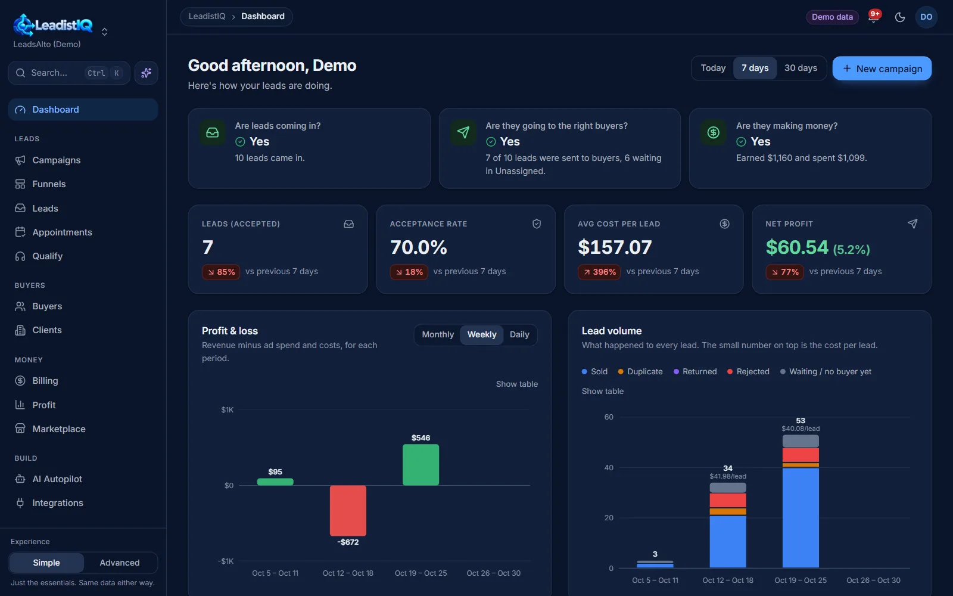Viewport: 953px width, 596px height.
Task: Toggle Rejected series in legend
Action: click(x=748, y=371)
